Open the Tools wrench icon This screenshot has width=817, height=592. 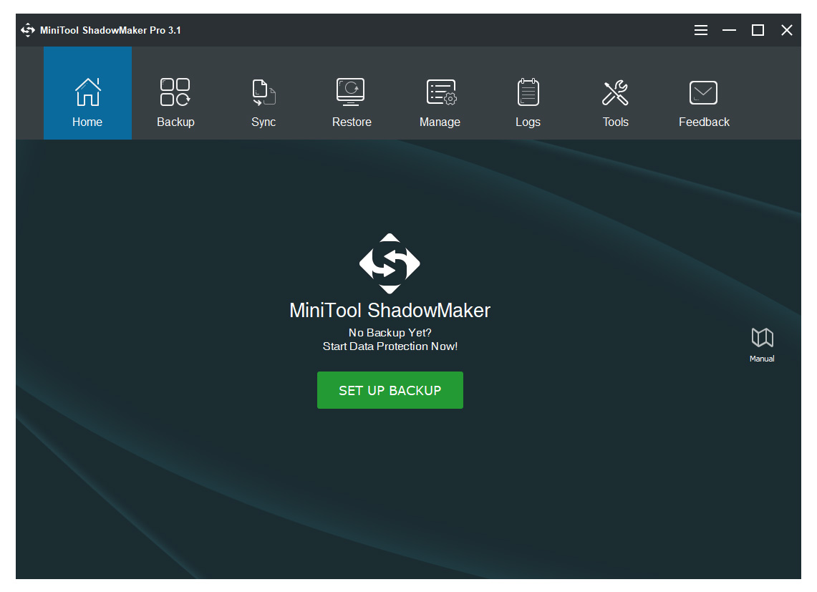pos(615,93)
